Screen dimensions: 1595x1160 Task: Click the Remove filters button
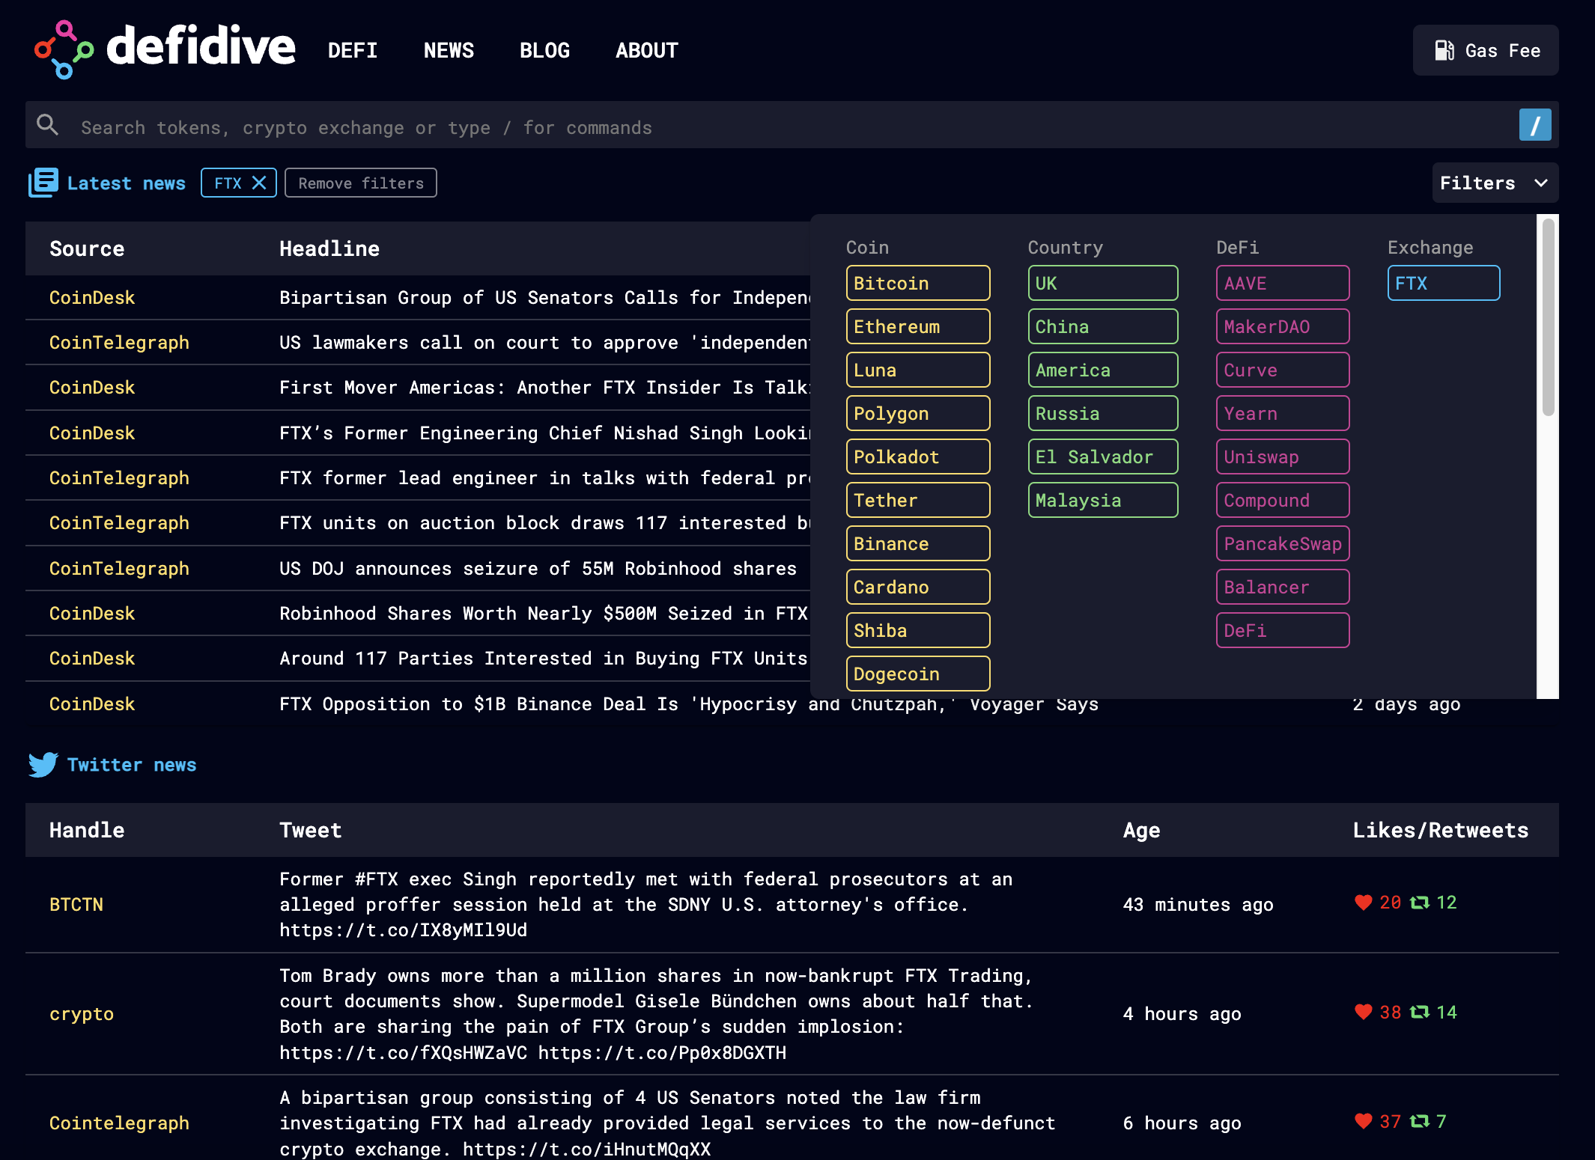[361, 183]
